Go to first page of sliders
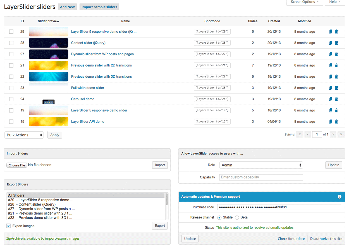 [x=300, y=134]
